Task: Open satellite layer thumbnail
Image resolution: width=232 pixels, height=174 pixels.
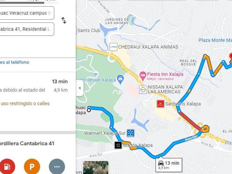Action: tap(96, 167)
